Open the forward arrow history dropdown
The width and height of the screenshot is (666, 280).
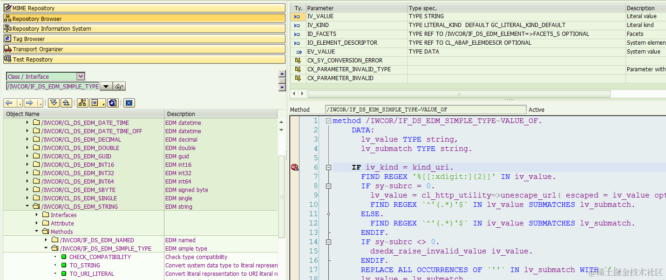click(41, 103)
